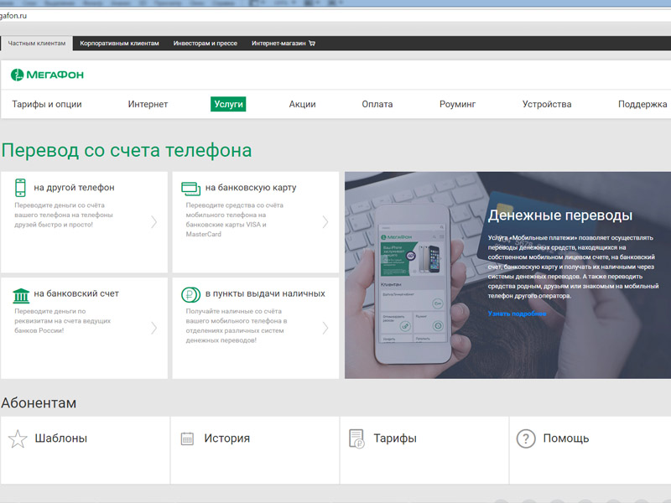
Task: Expand the 'на другой телефон' chevron arrow
Action: pos(154,222)
